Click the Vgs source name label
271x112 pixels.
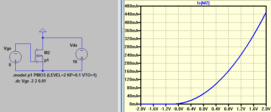click(x=8, y=49)
